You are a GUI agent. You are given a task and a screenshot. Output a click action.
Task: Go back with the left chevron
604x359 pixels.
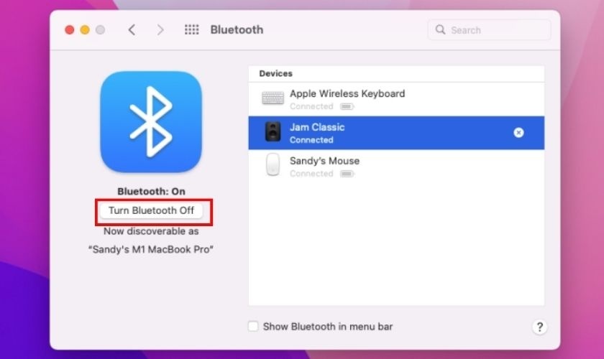point(132,30)
